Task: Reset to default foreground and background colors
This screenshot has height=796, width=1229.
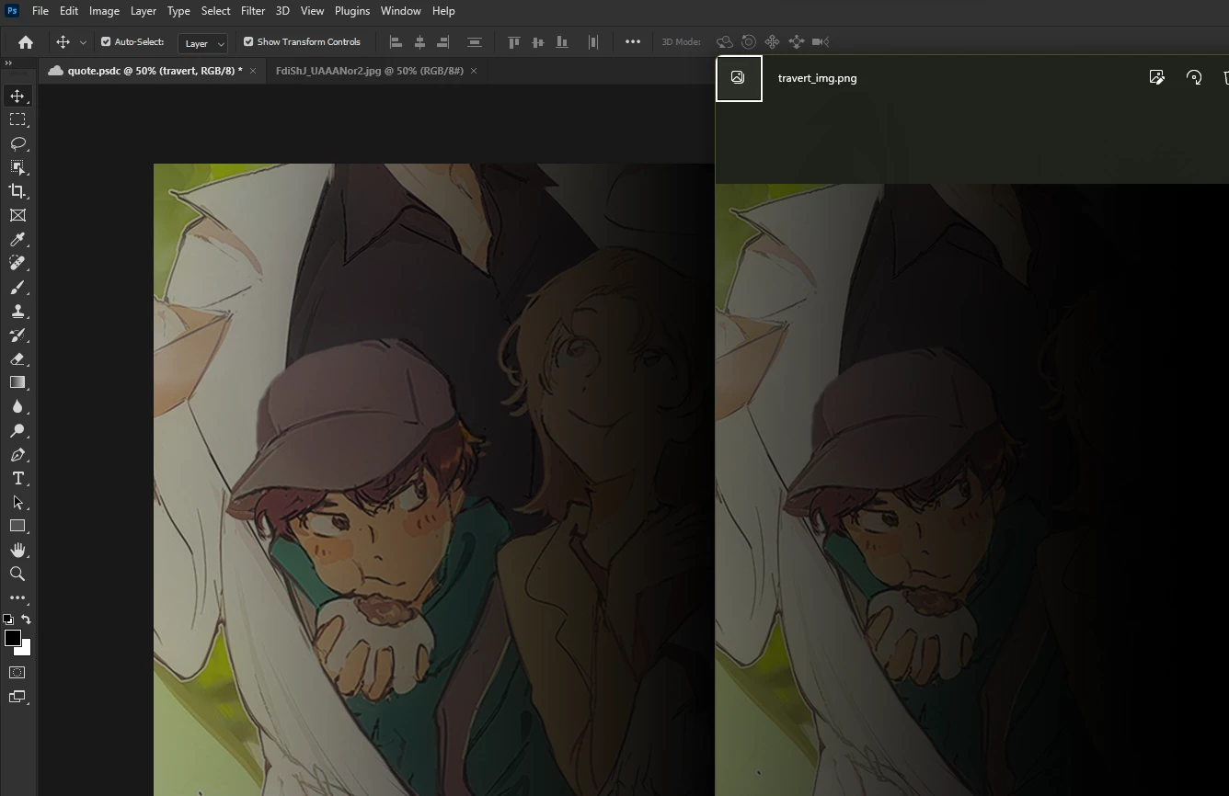Action: pos(8,620)
